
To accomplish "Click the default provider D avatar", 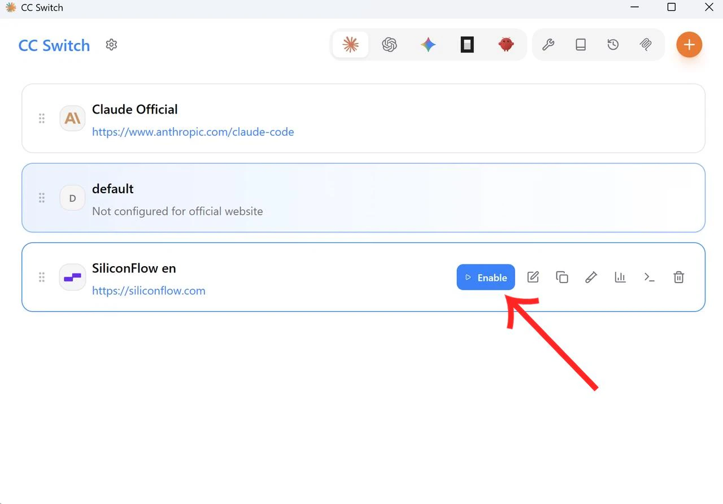I will coord(72,198).
